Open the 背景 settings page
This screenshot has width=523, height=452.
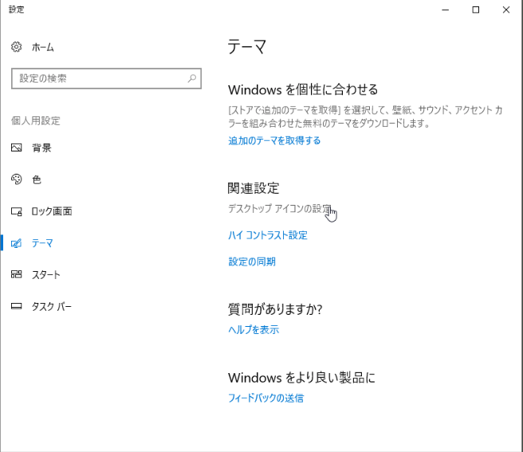[41, 147]
